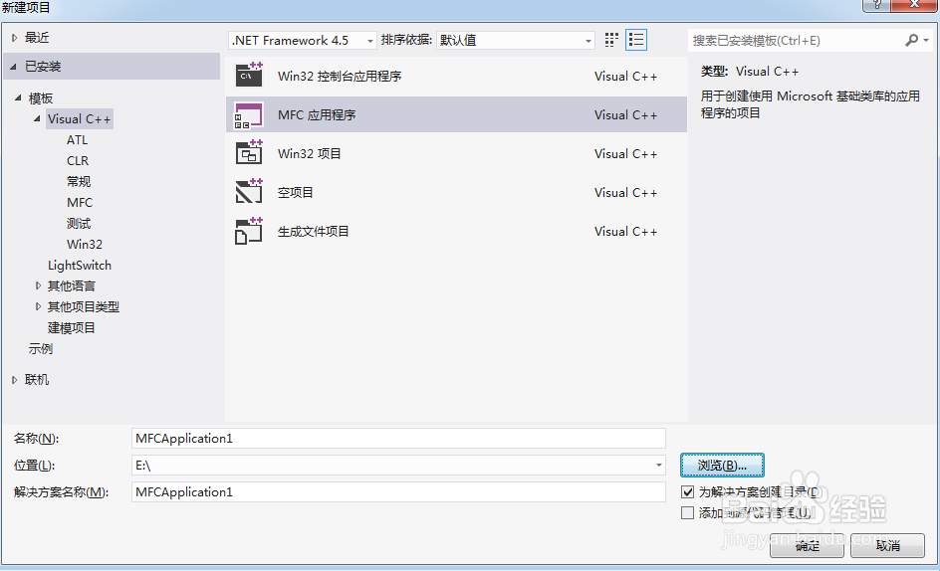Open the search options dropdown arrow

pyautogui.click(x=926, y=40)
